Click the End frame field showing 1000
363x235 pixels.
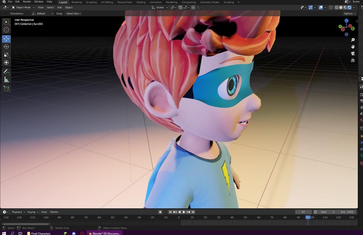[x=347, y=212]
